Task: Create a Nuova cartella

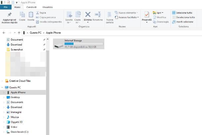Action: pyautogui.click(x=110, y=18)
